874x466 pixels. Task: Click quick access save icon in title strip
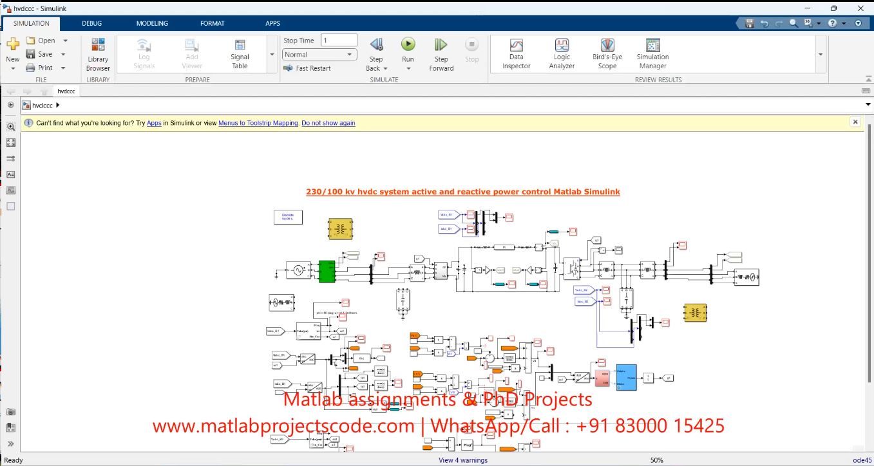(750, 23)
